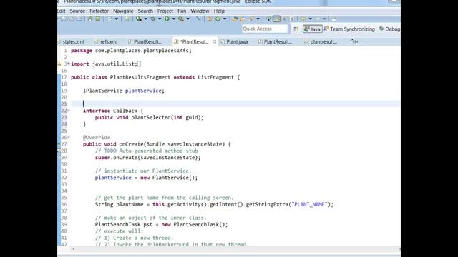Screen dimensions: 458x257
Task: Click the Open Type icon
Action: point(235,19)
